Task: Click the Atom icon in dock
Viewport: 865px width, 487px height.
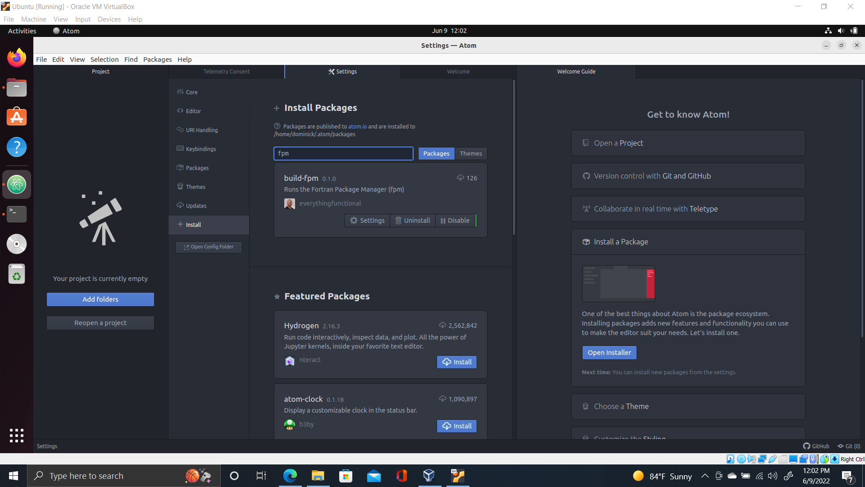Action: pyautogui.click(x=17, y=184)
